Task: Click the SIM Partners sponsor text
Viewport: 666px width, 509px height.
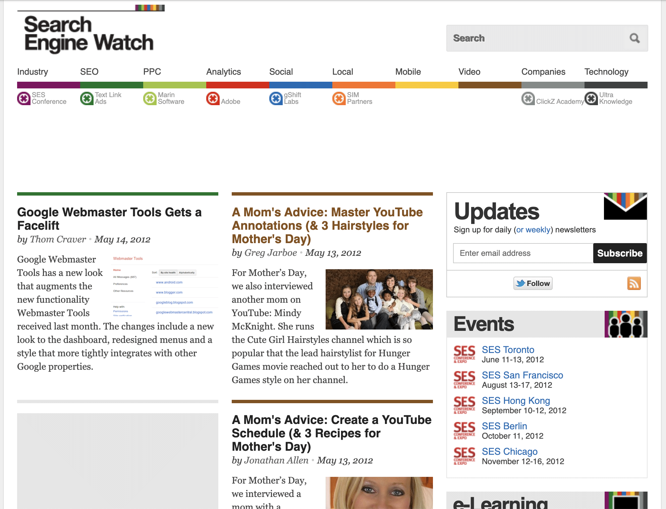Action: tap(359, 98)
